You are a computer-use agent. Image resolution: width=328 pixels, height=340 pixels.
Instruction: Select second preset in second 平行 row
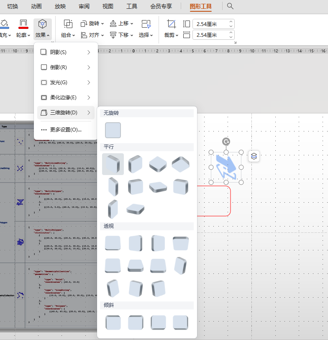click(x=136, y=187)
